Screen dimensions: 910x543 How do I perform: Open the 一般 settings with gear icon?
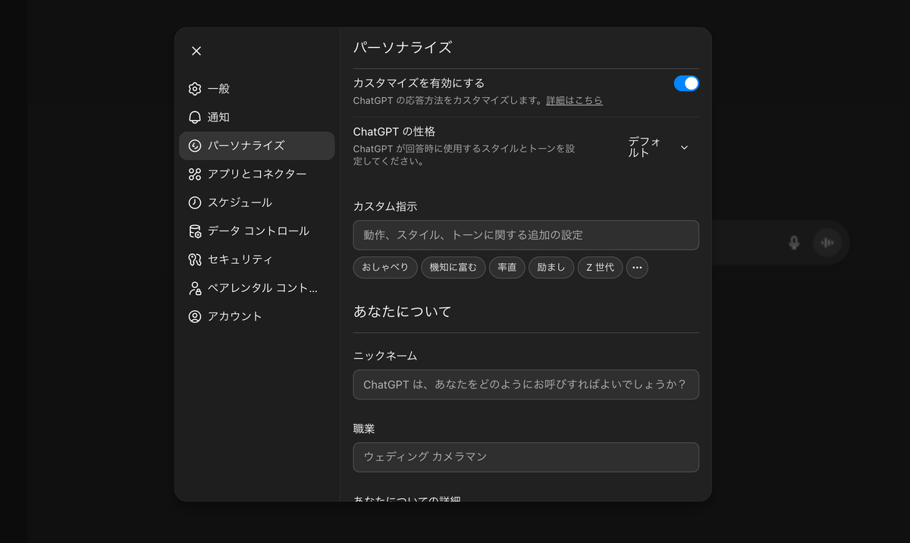[x=196, y=88]
